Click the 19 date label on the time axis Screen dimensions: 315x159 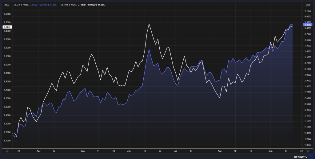[x=251, y=151]
